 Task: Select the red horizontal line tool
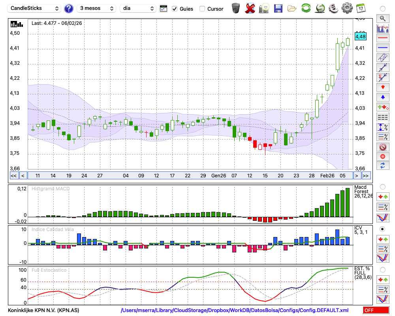[x=382, y=38]
